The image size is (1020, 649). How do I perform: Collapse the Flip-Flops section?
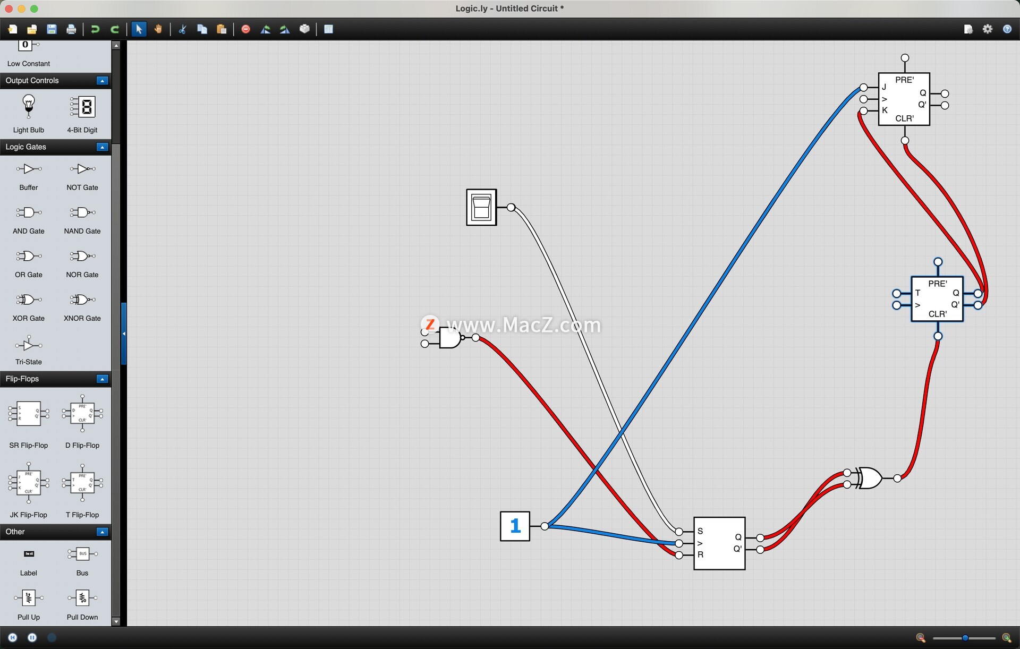pyautogui.click(x=102, y=379)
